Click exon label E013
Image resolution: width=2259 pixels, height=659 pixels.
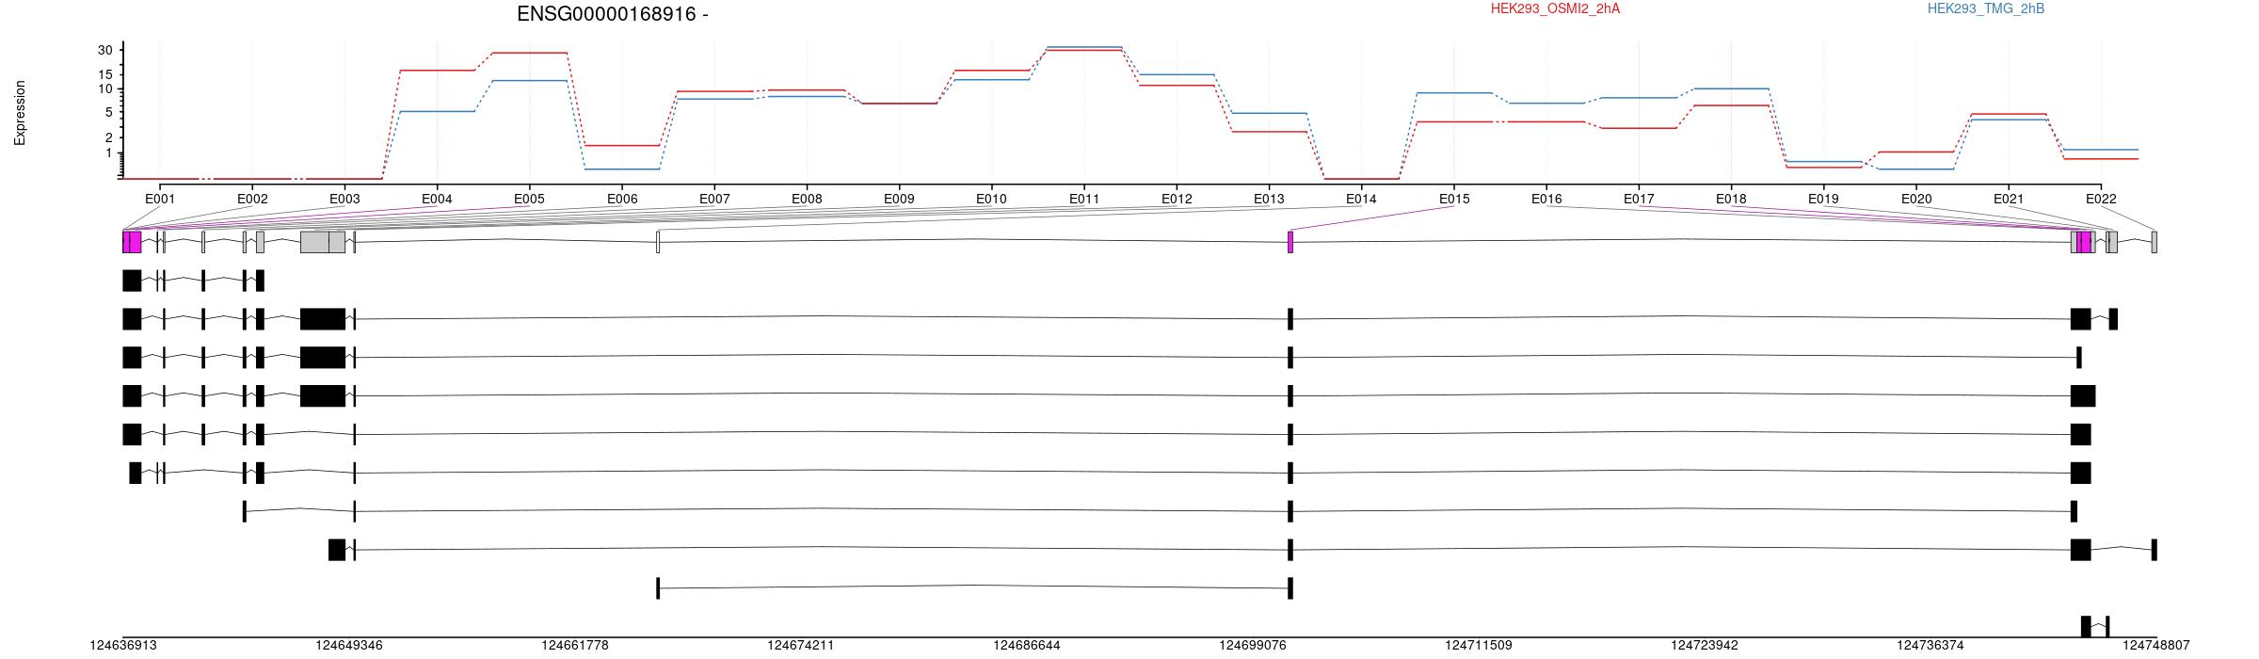click(1269, 199)
